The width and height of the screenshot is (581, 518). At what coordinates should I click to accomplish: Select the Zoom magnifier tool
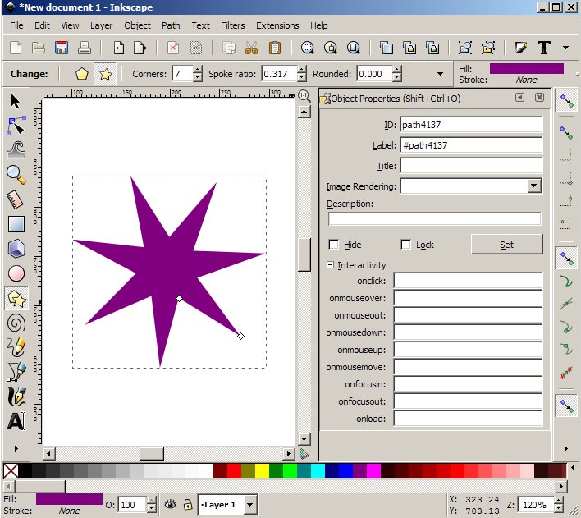point(16,174)
